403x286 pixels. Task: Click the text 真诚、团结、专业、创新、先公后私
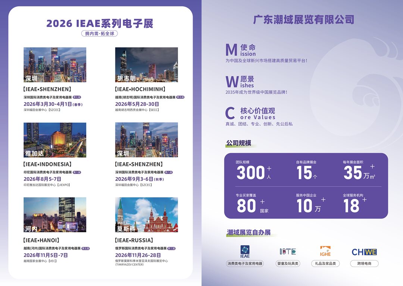259,124
